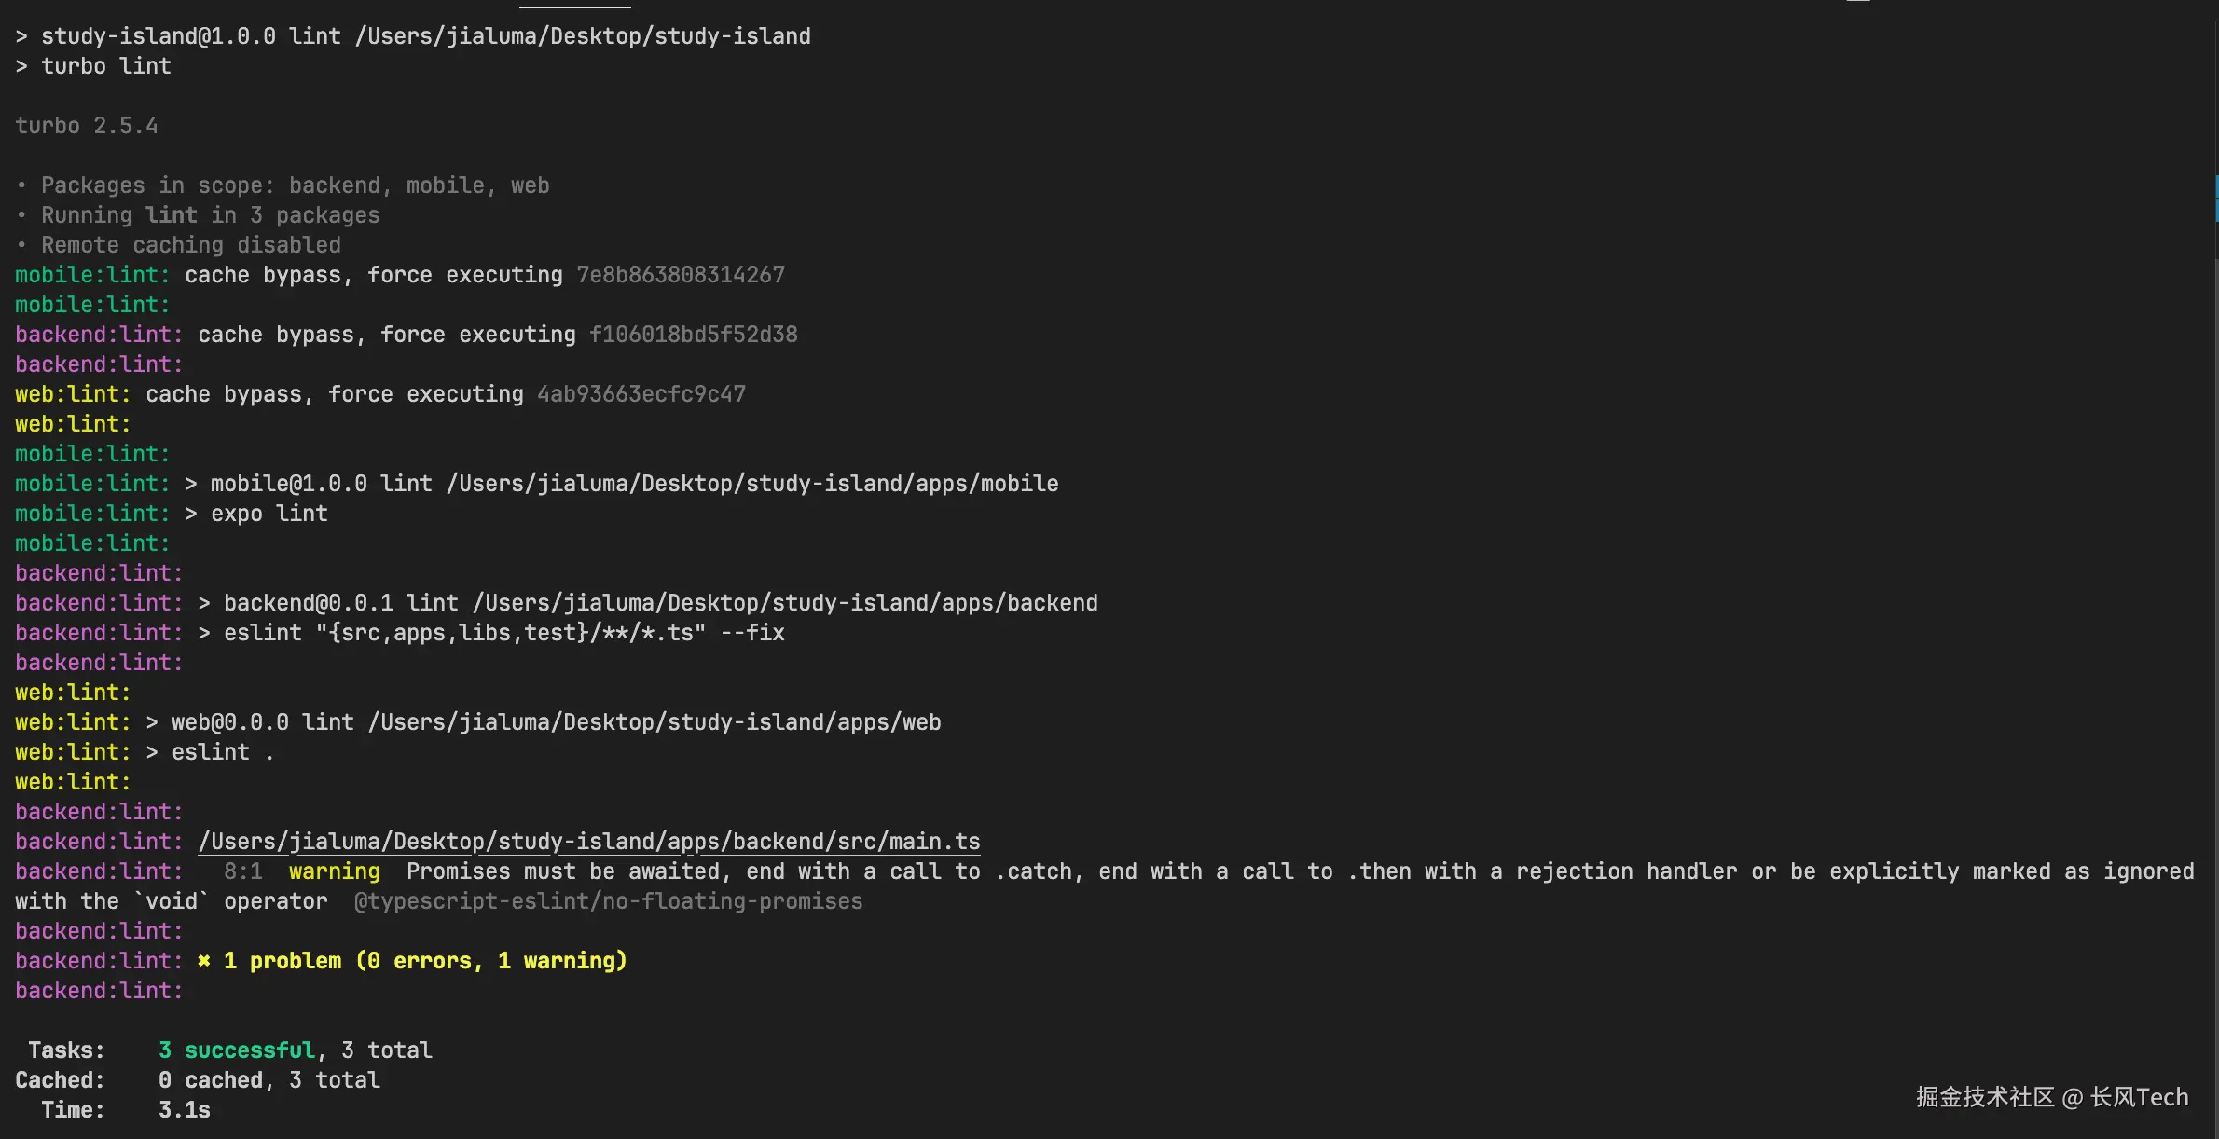2219x1139 pixels.
Task: Click the web lint hash 4ab93663ecfc9c47
Action: 641,394
